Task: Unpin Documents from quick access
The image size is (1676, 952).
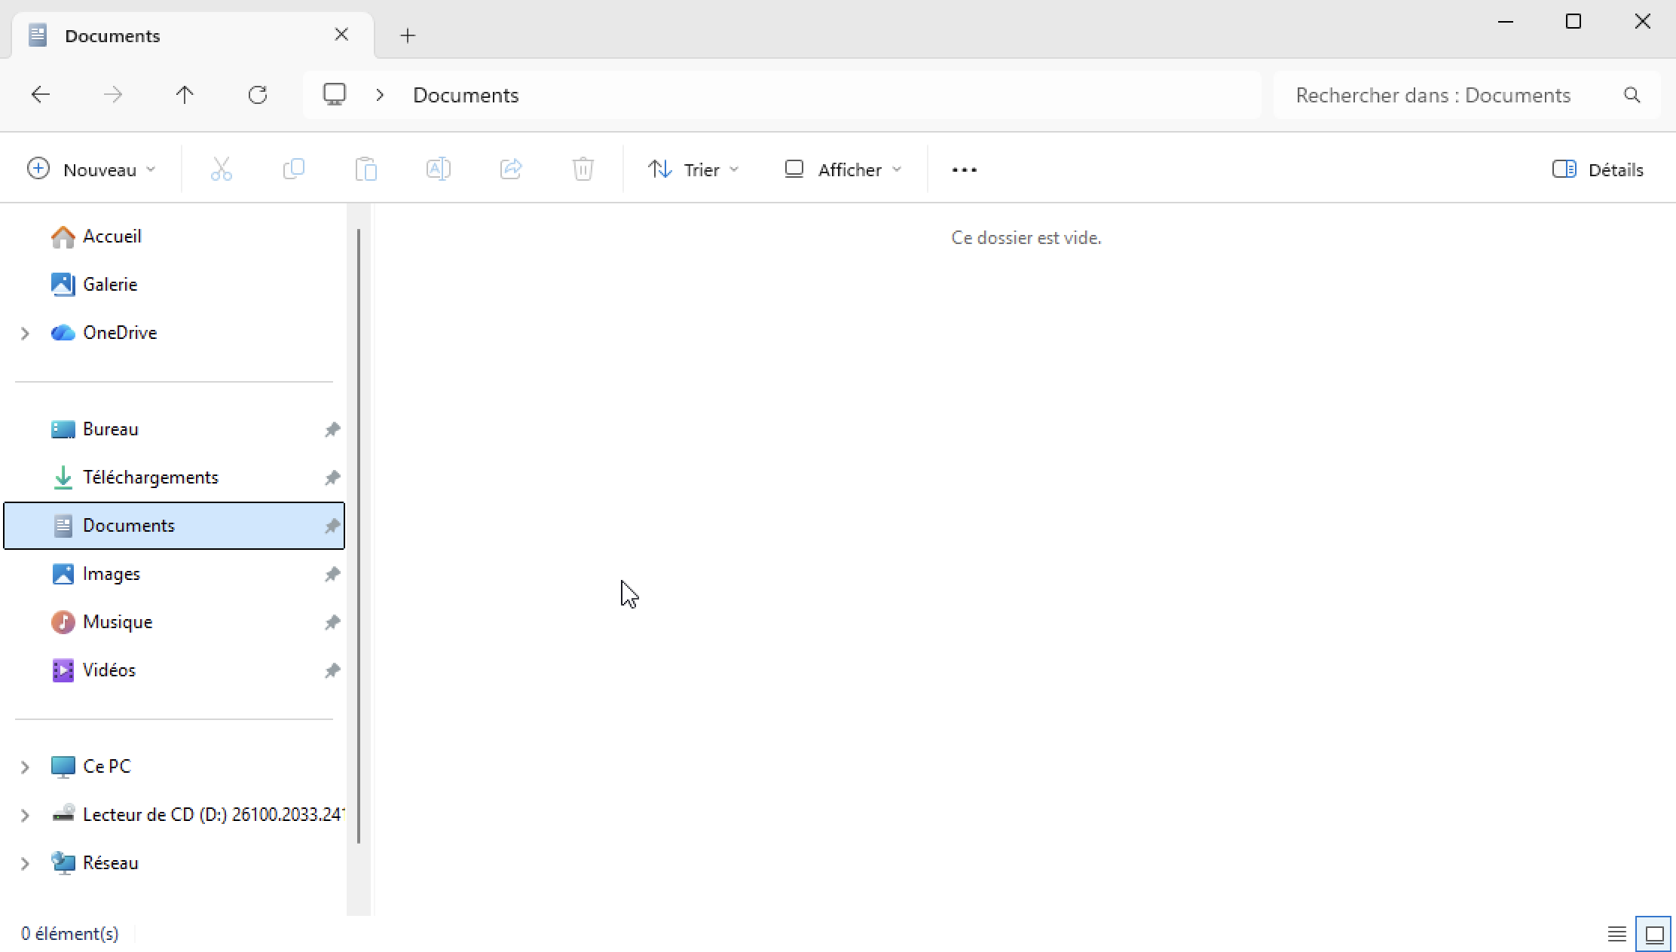Action: pyautogui.click(x=332, y=526)
